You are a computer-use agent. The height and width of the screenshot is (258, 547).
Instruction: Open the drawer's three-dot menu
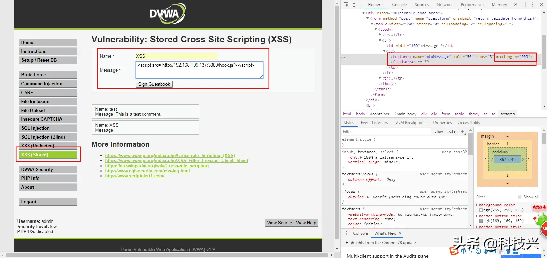[x=346, y=233]
